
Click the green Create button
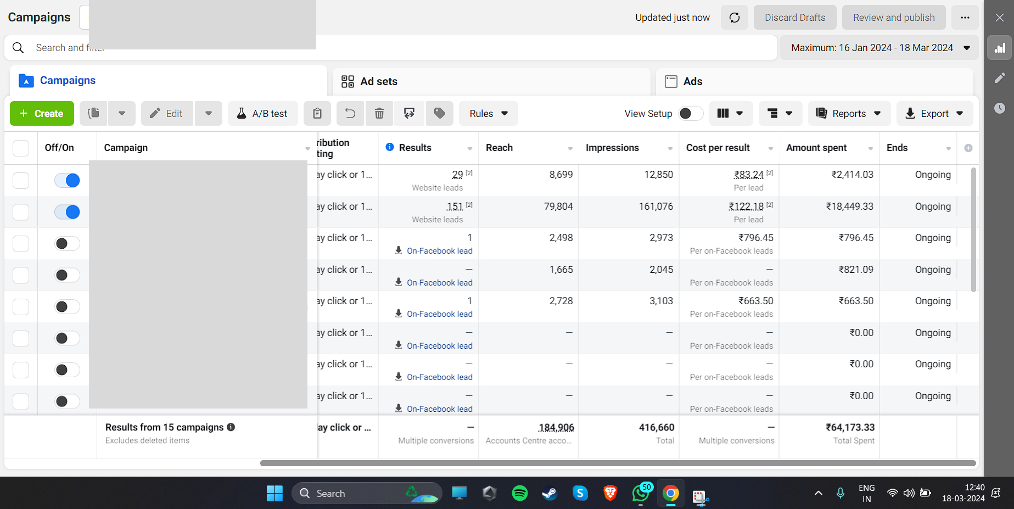click(x=42, y=113)
